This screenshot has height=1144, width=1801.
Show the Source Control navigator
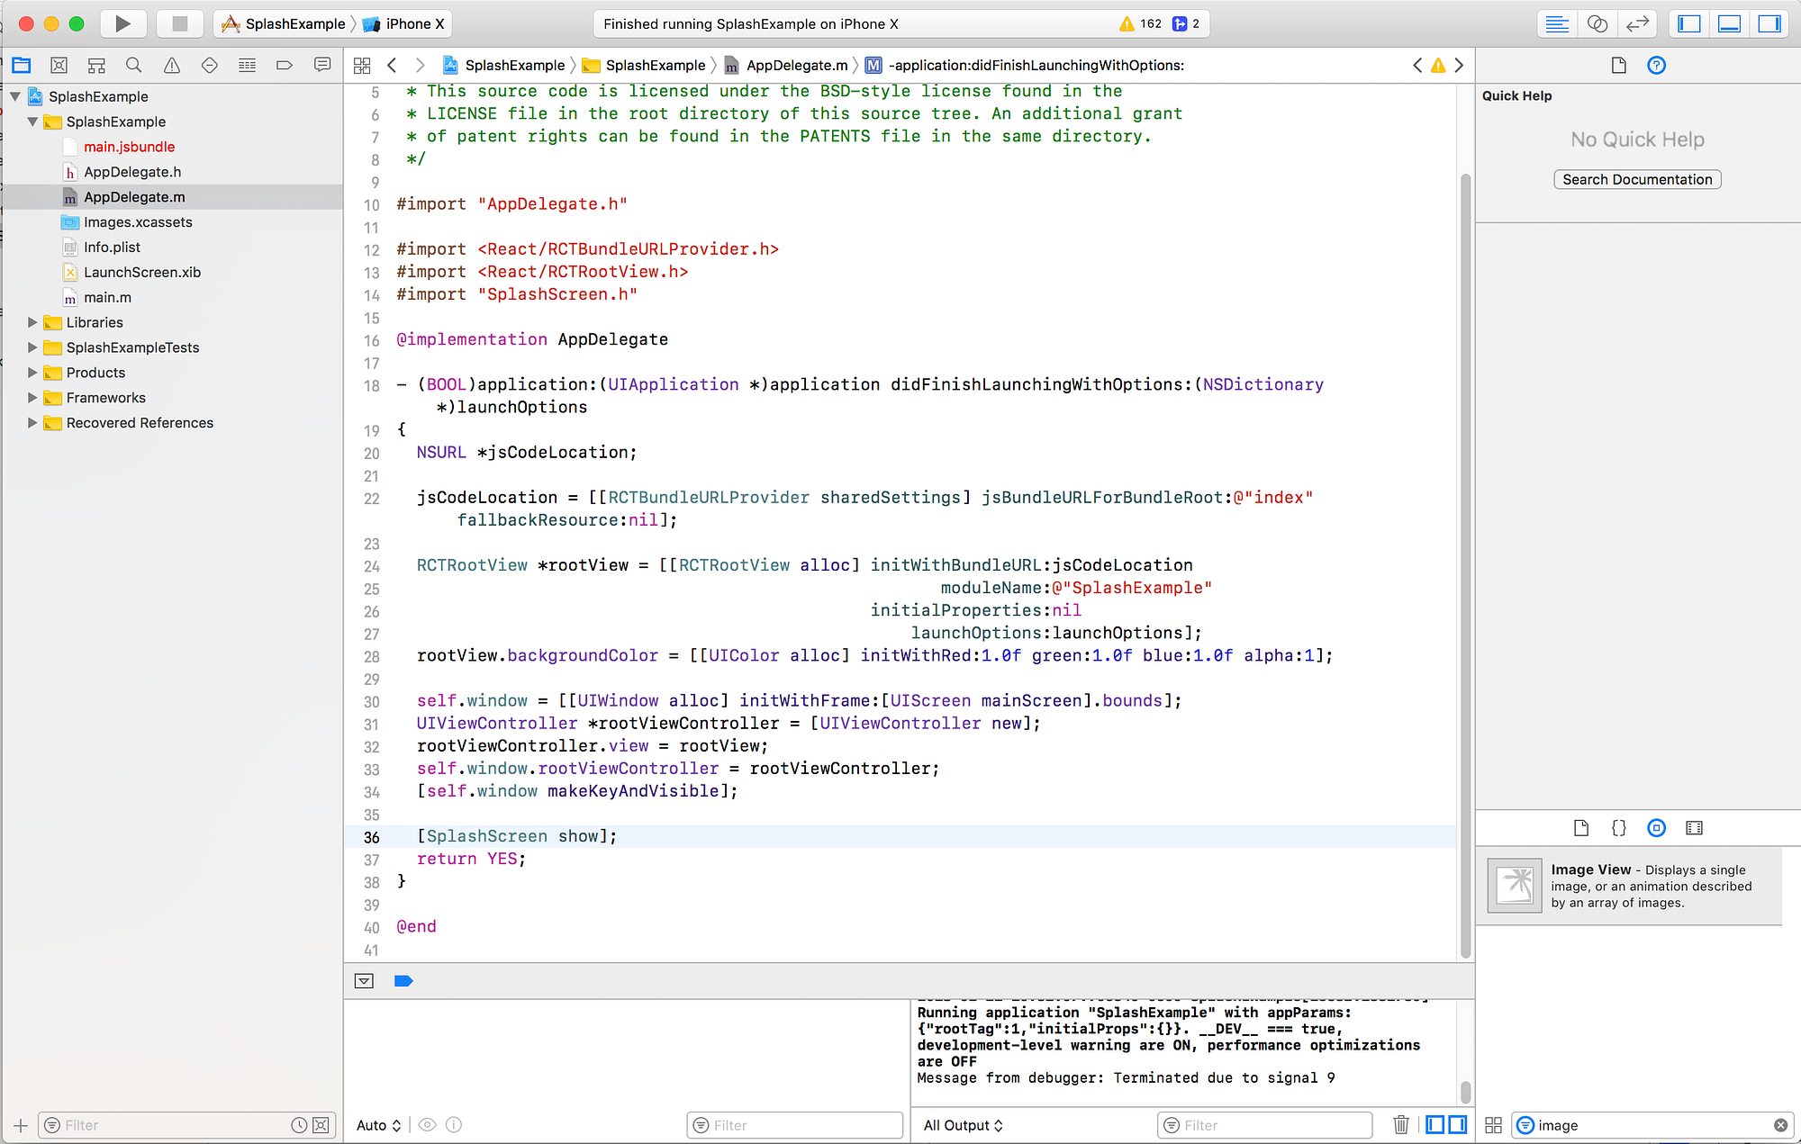point(59,65)
